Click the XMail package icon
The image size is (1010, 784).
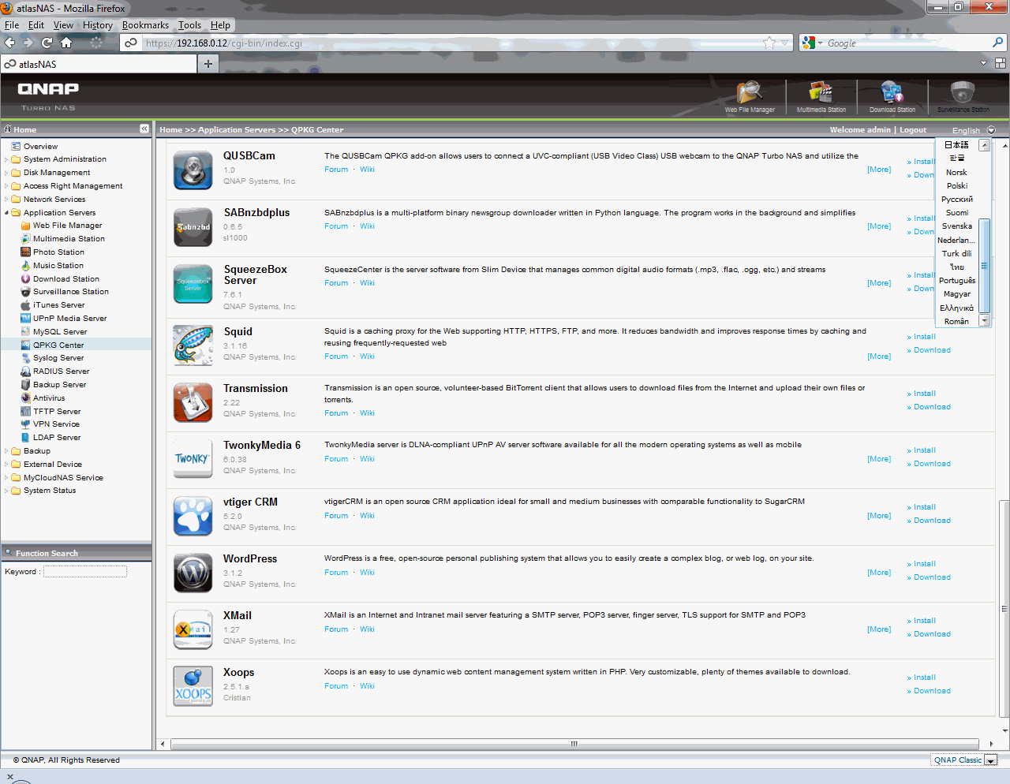click(x=193, y=629)
